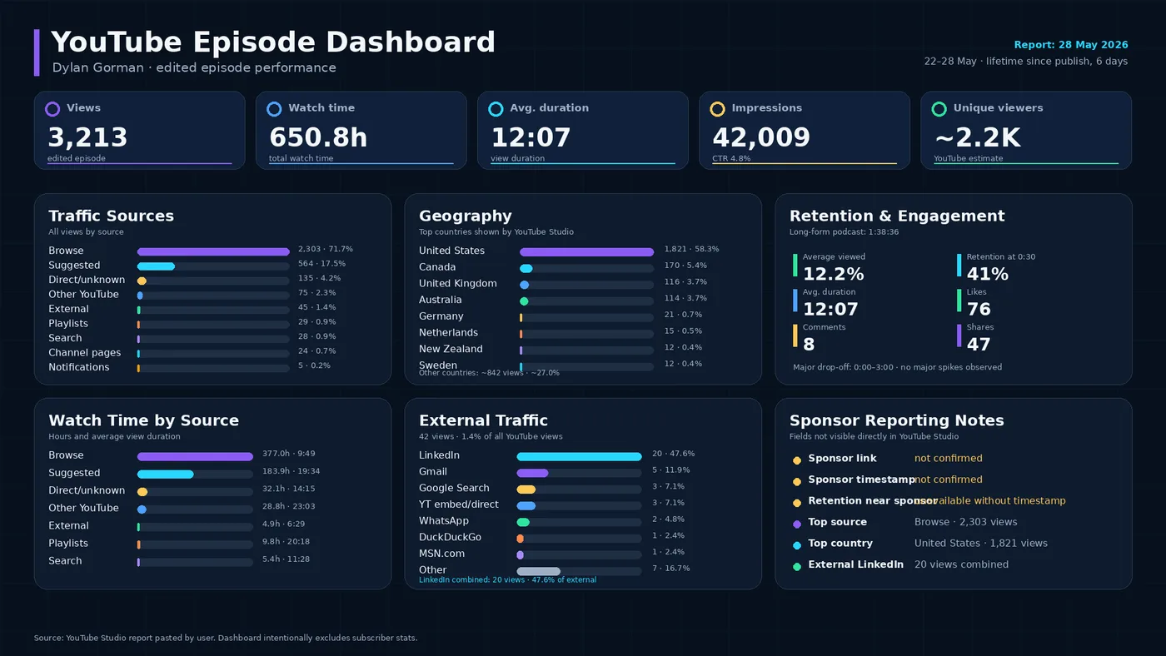The image size is (1166, 656).
Task: Click the Sponsor Reporting Notes heading
Action: click(897, 420)
